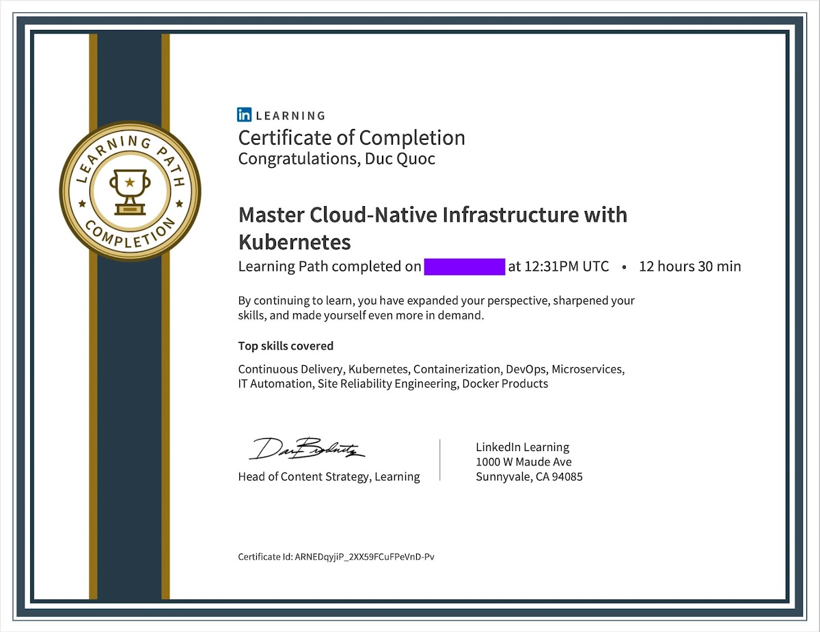Click the "1000 W Maude Ave" address line

[x=523, y=462]
